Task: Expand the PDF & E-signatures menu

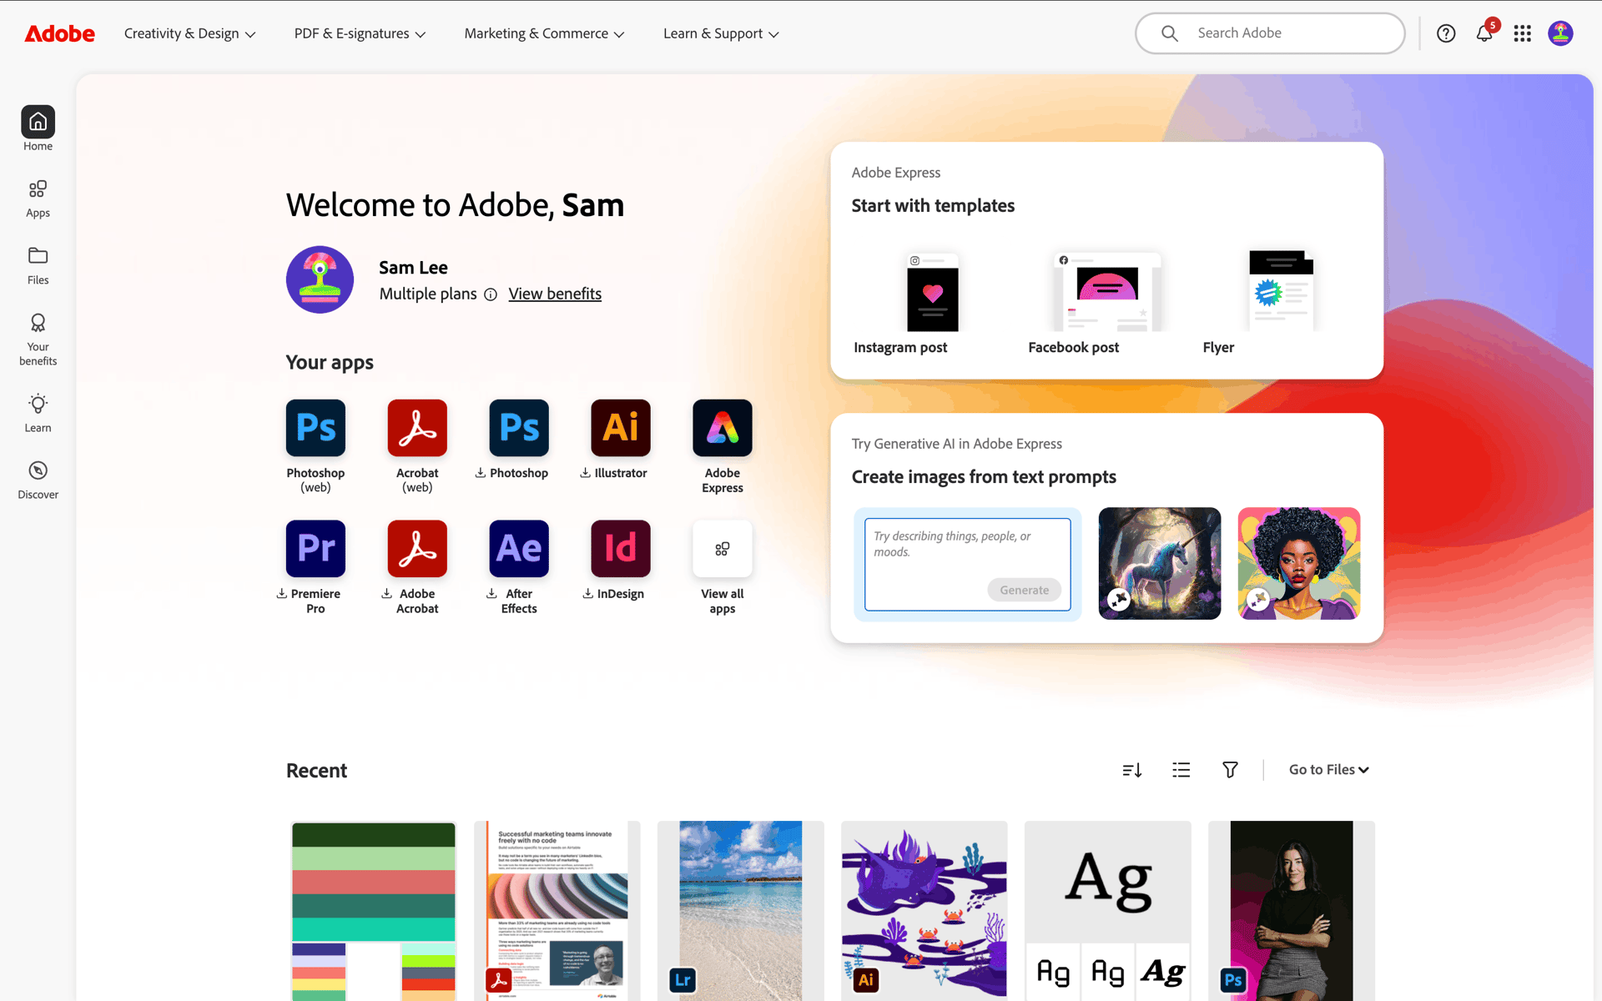Action: 360,33
